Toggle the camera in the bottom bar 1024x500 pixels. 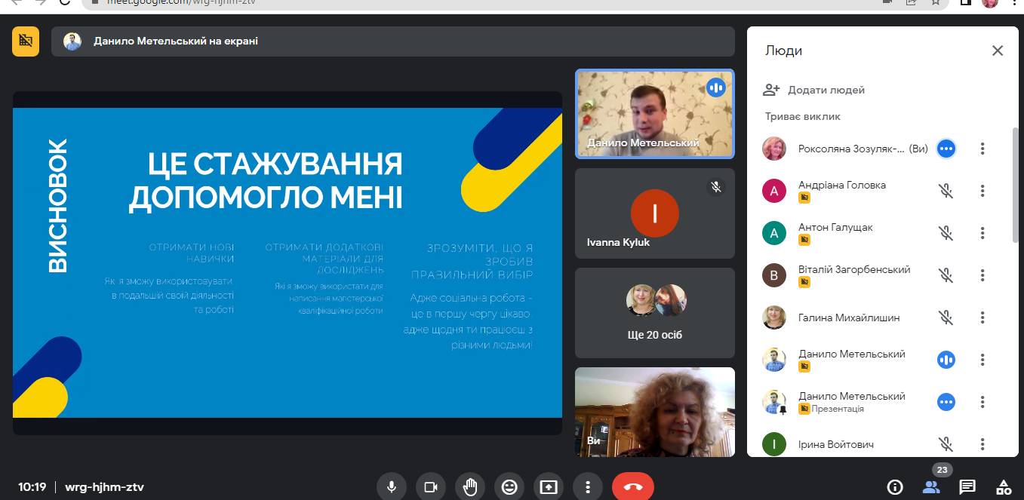click(431, 487)
